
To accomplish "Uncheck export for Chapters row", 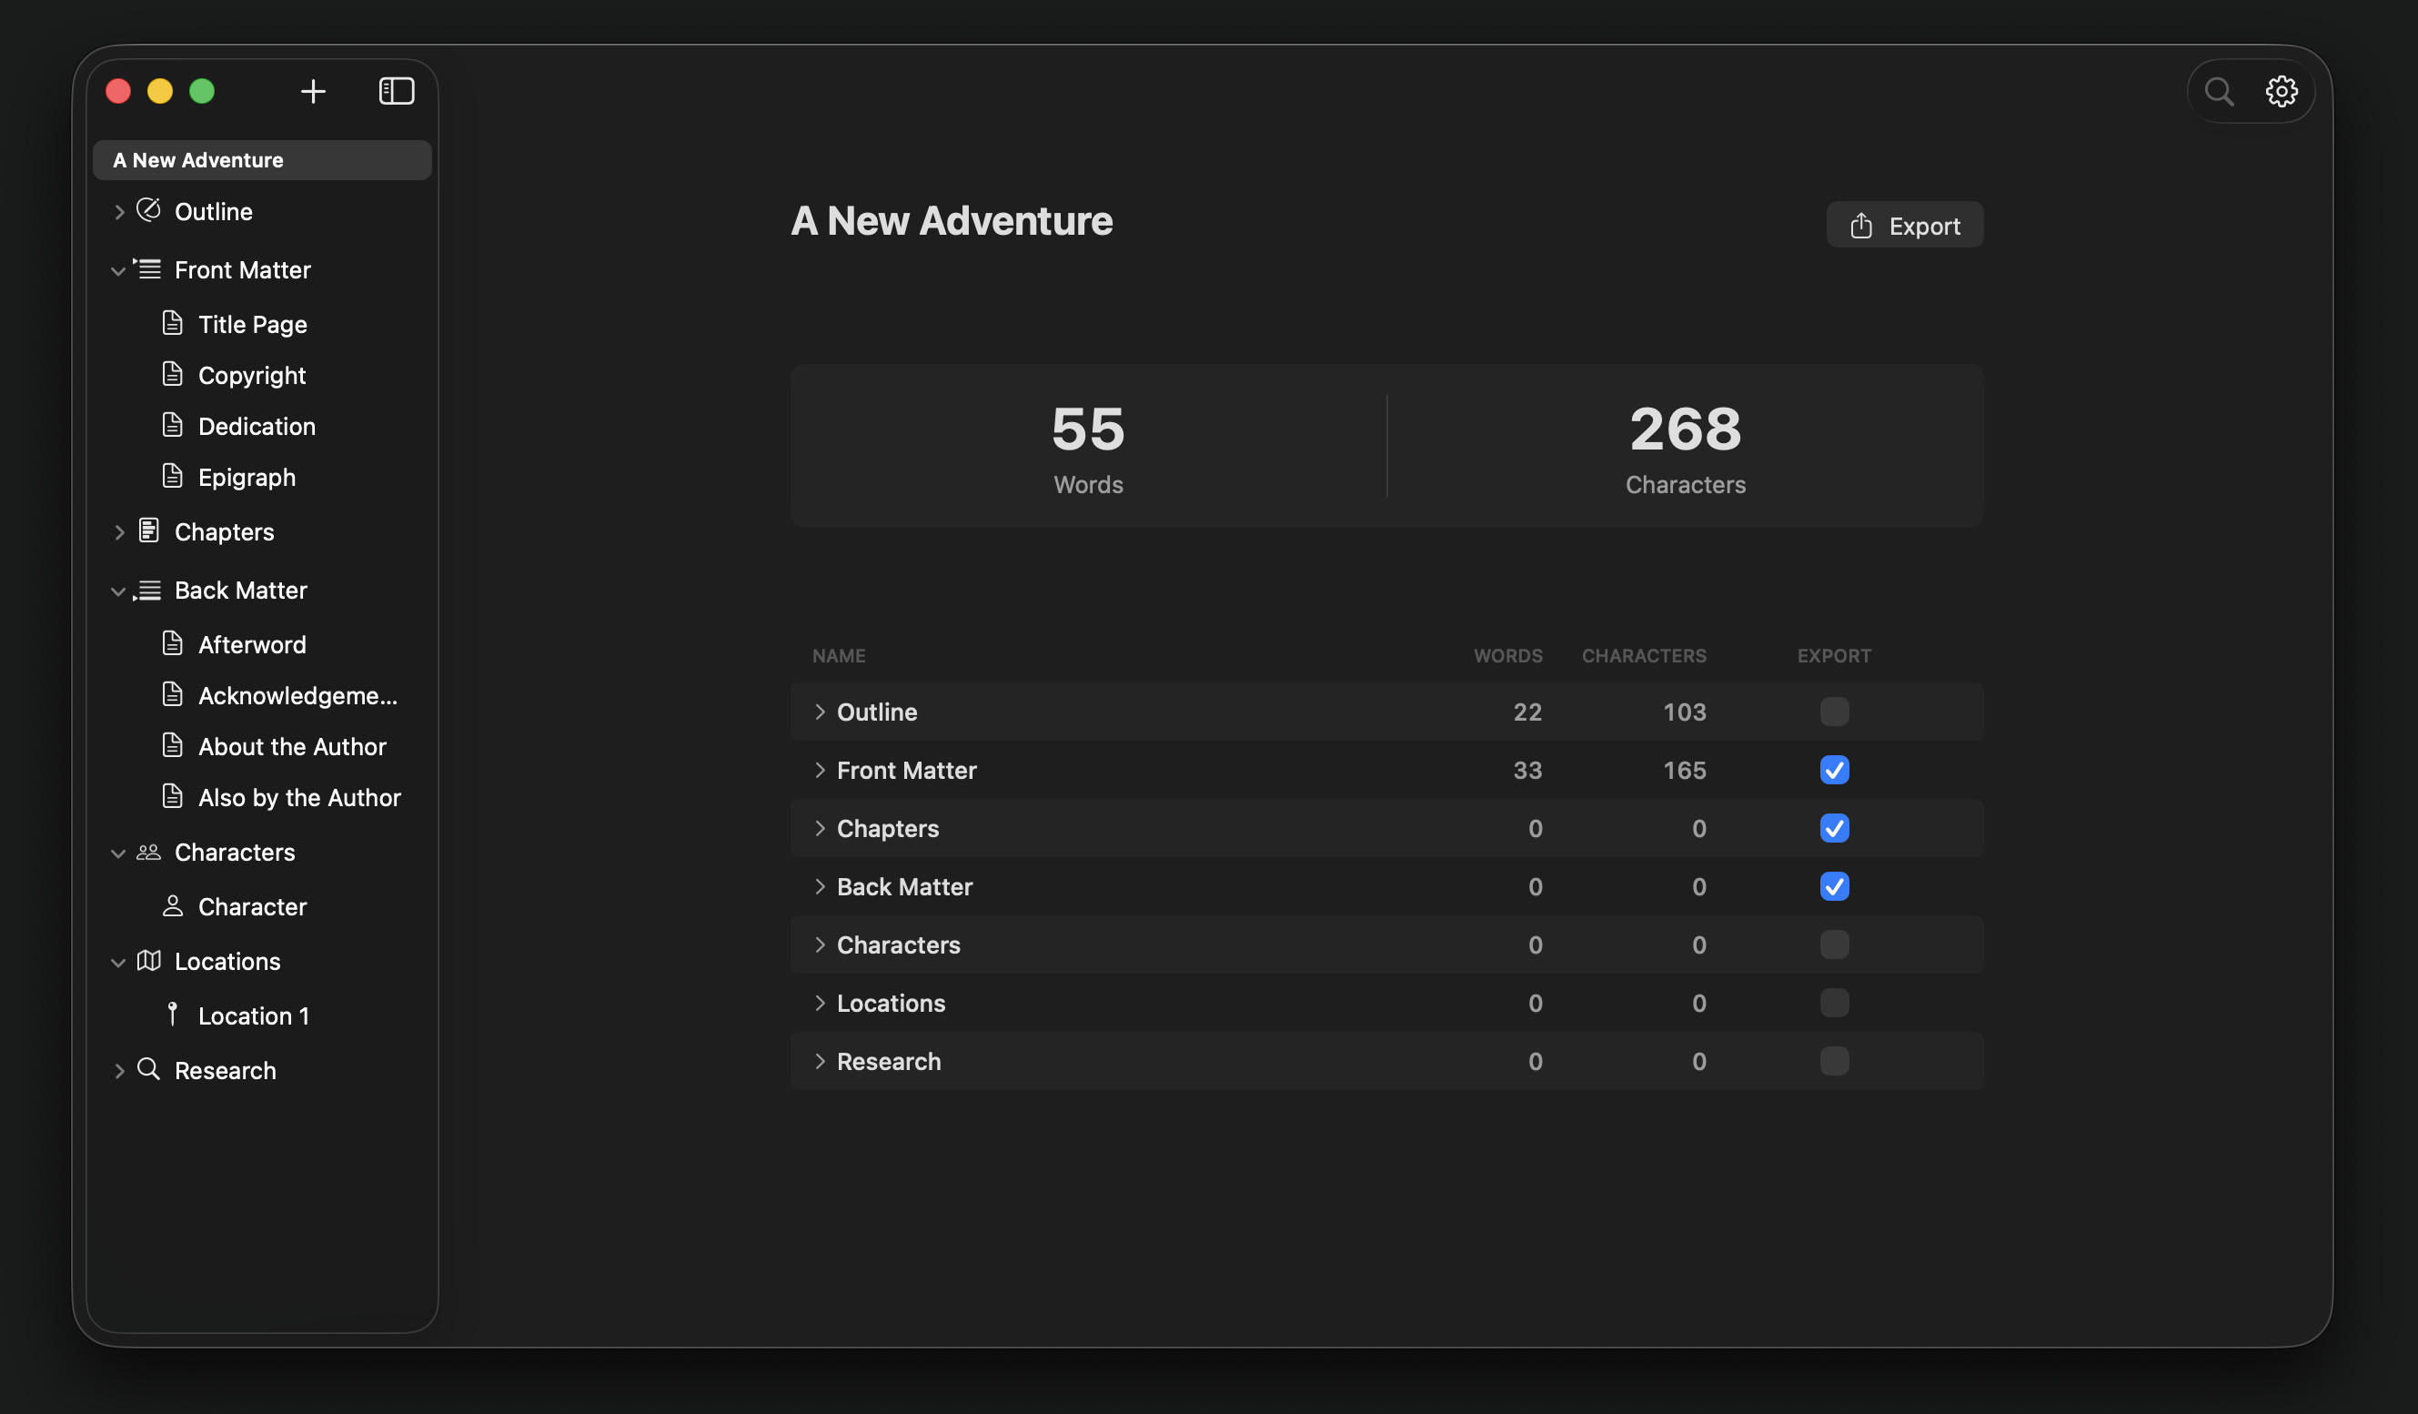I will coord(1834,828).
